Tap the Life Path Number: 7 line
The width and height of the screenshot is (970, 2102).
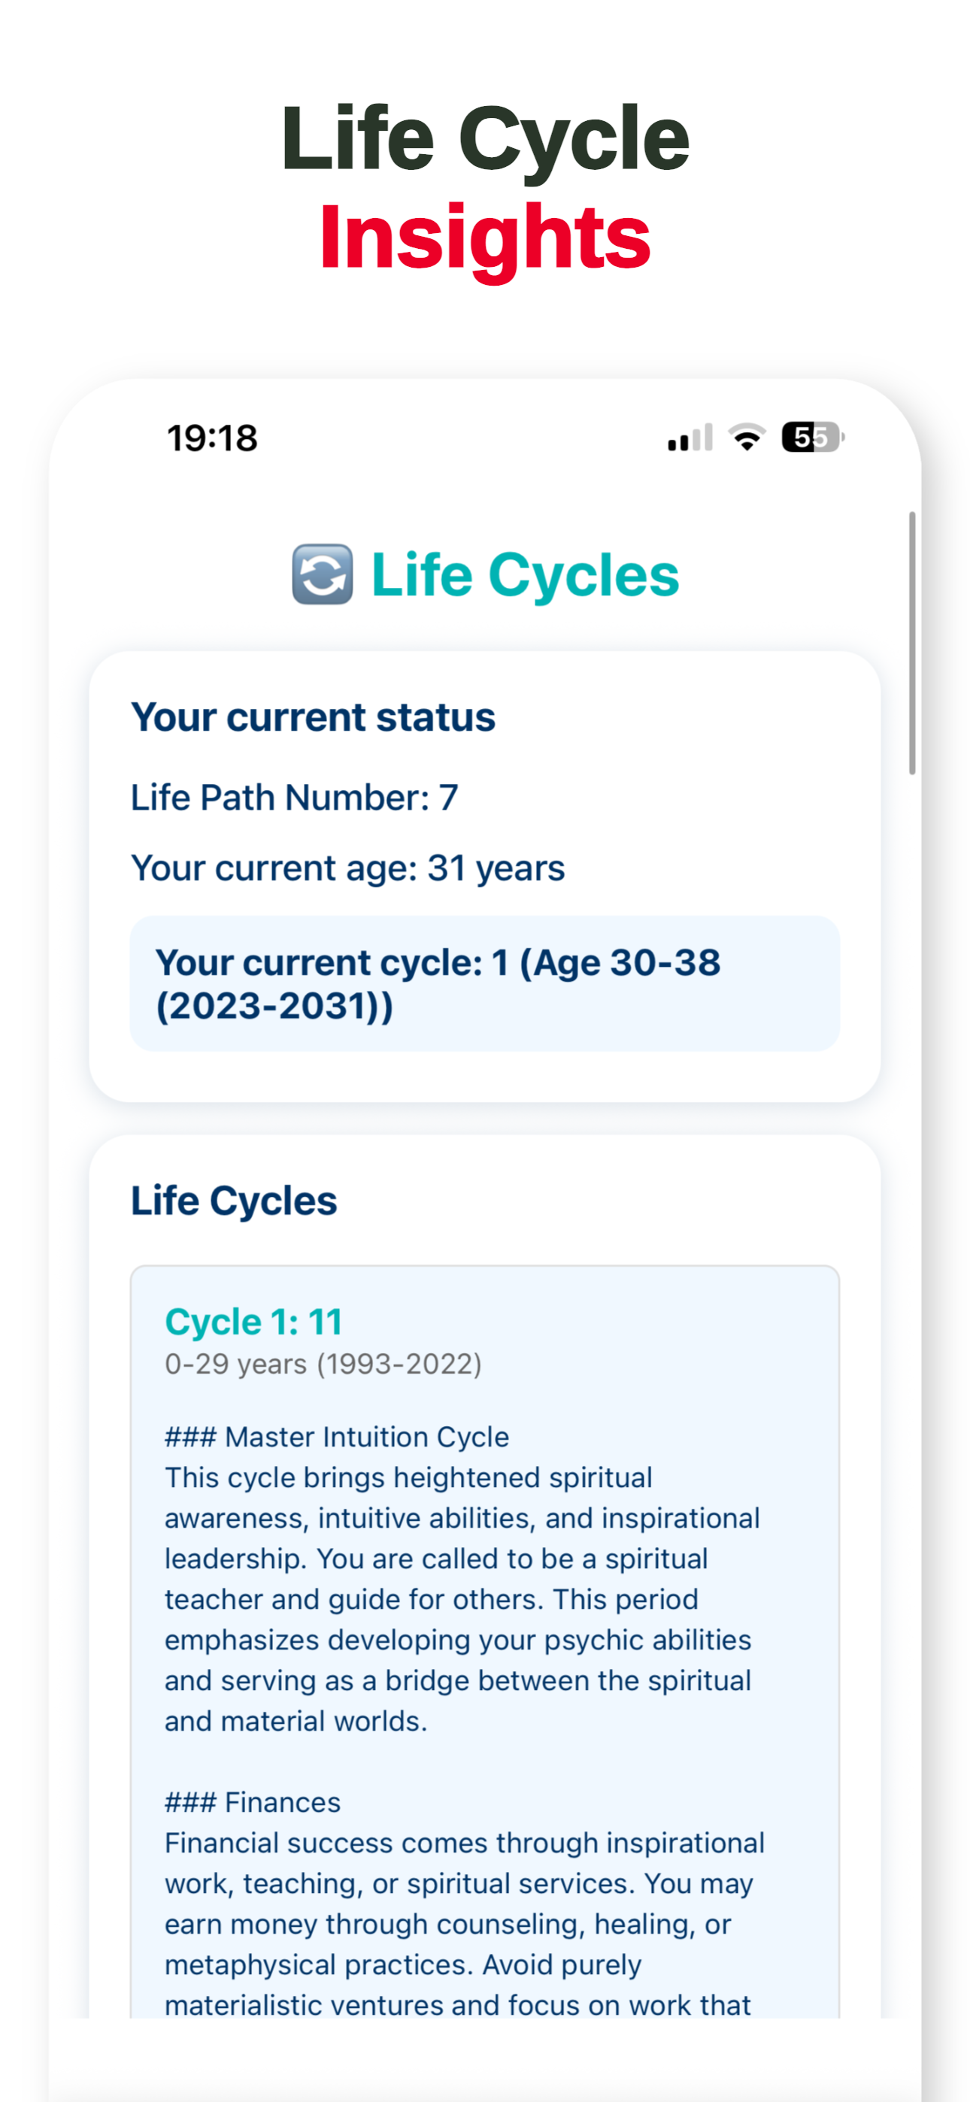295,797
